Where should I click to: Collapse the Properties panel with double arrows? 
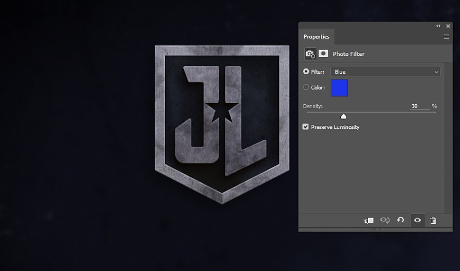(438, 26)
